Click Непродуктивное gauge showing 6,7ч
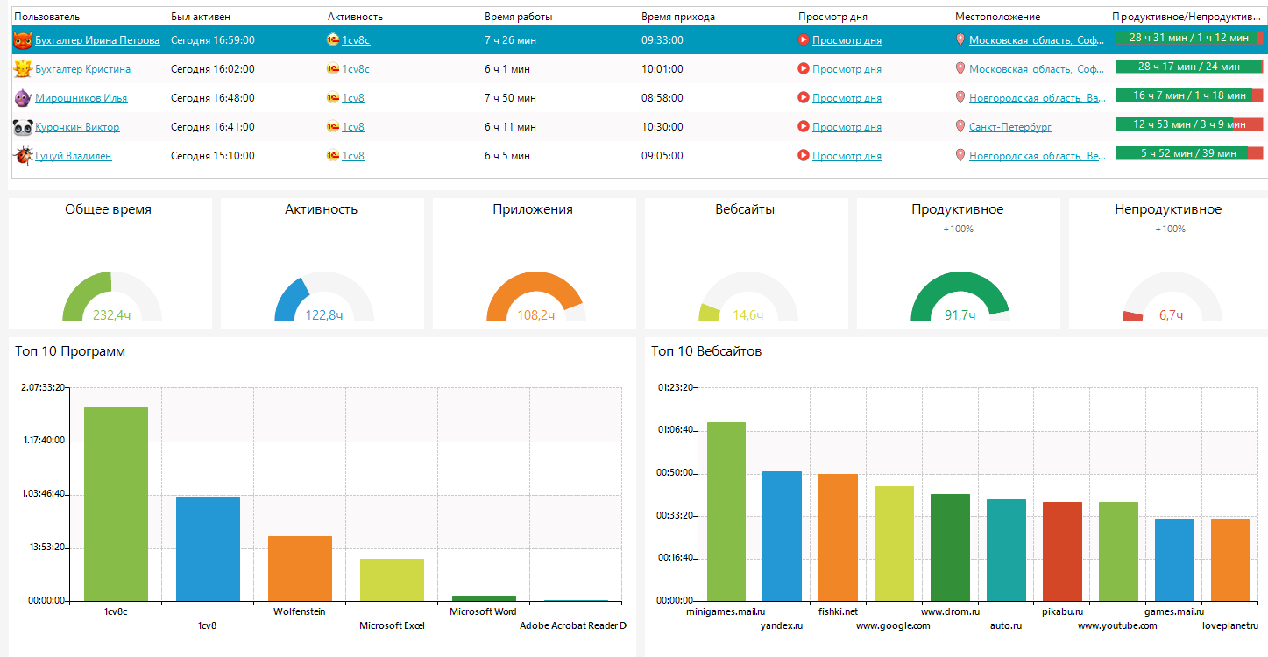This screenshot has height=657, width=1268. tap(1172, 298)
